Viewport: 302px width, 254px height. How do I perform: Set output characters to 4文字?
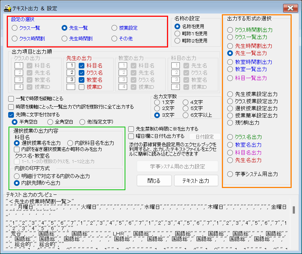pyautogui.click(x=186, y=102)
